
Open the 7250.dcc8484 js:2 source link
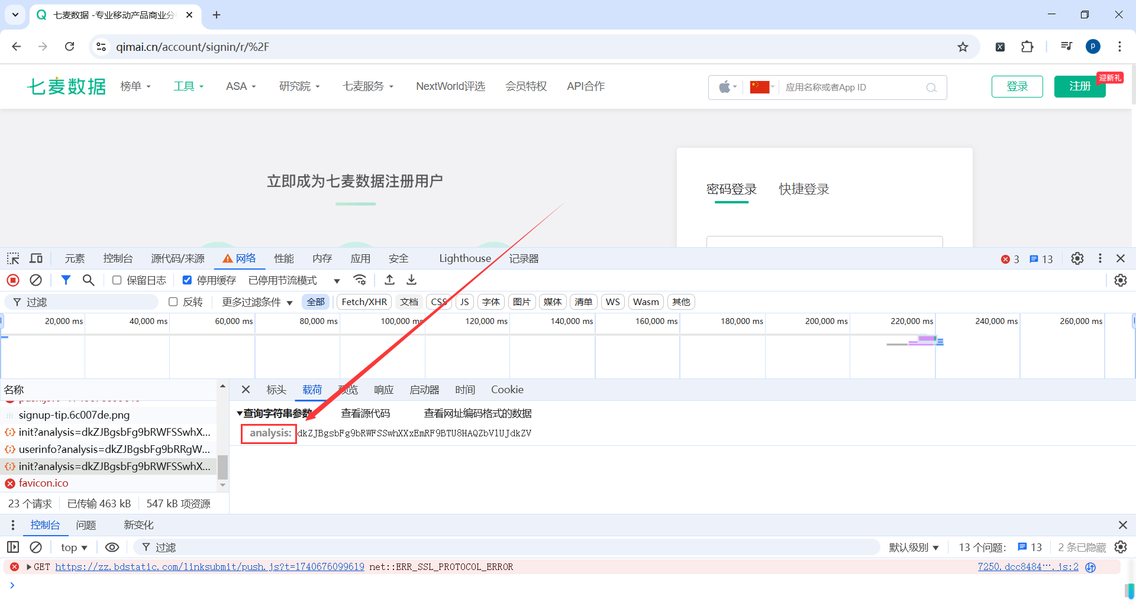click(x=1028, y=567)
